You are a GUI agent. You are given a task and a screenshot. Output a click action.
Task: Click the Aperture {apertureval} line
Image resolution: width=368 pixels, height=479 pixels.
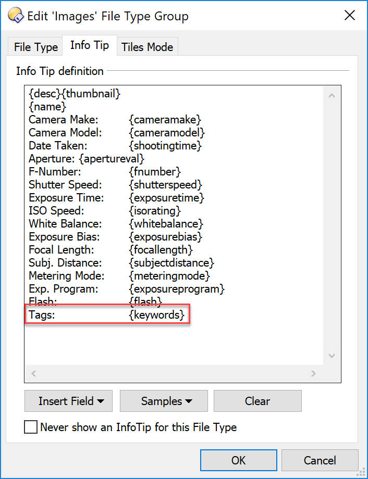point(86,159)
